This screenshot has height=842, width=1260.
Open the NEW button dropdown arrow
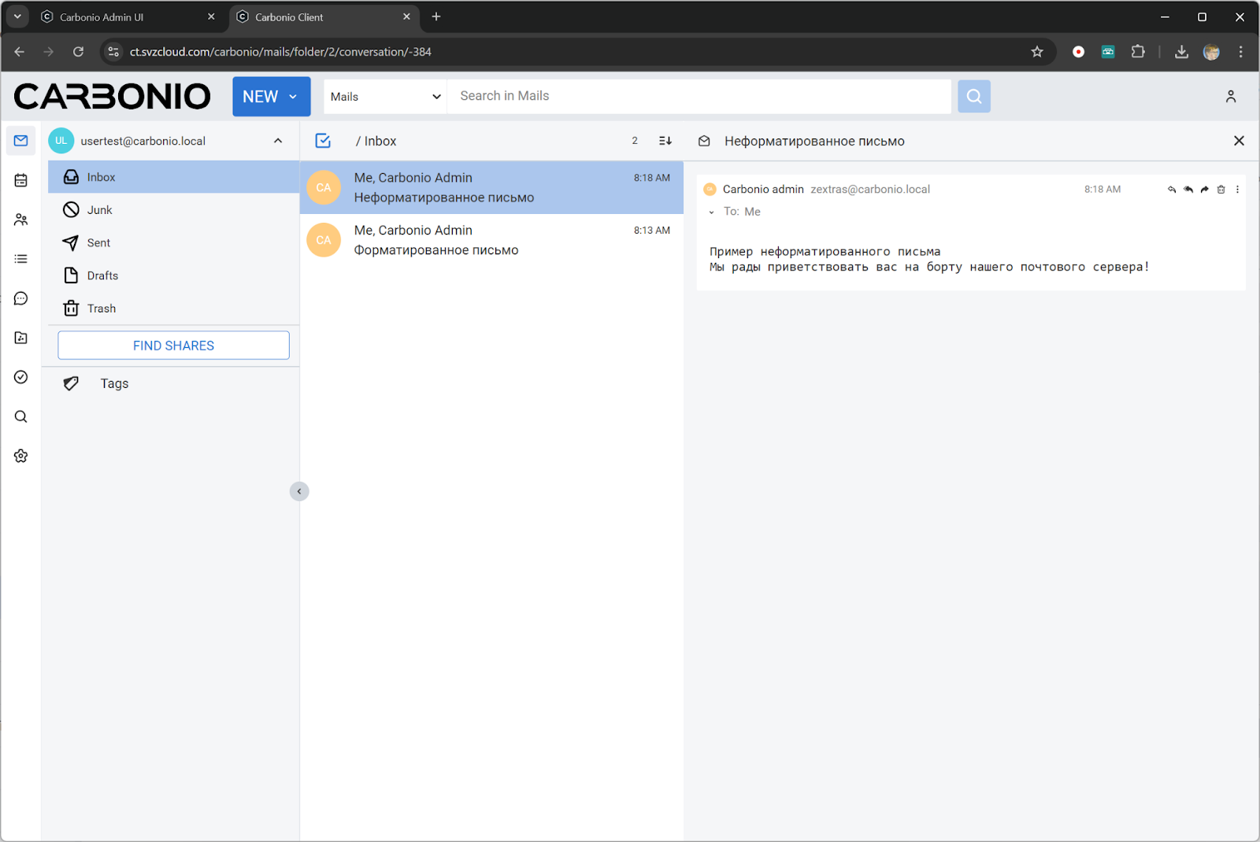pos(293,97)
